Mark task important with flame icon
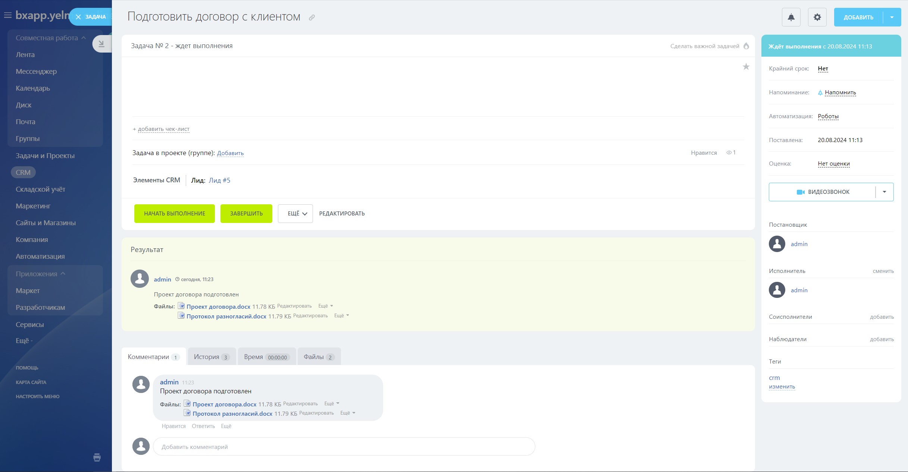This screenshot has width=908, height=472. 746,46
